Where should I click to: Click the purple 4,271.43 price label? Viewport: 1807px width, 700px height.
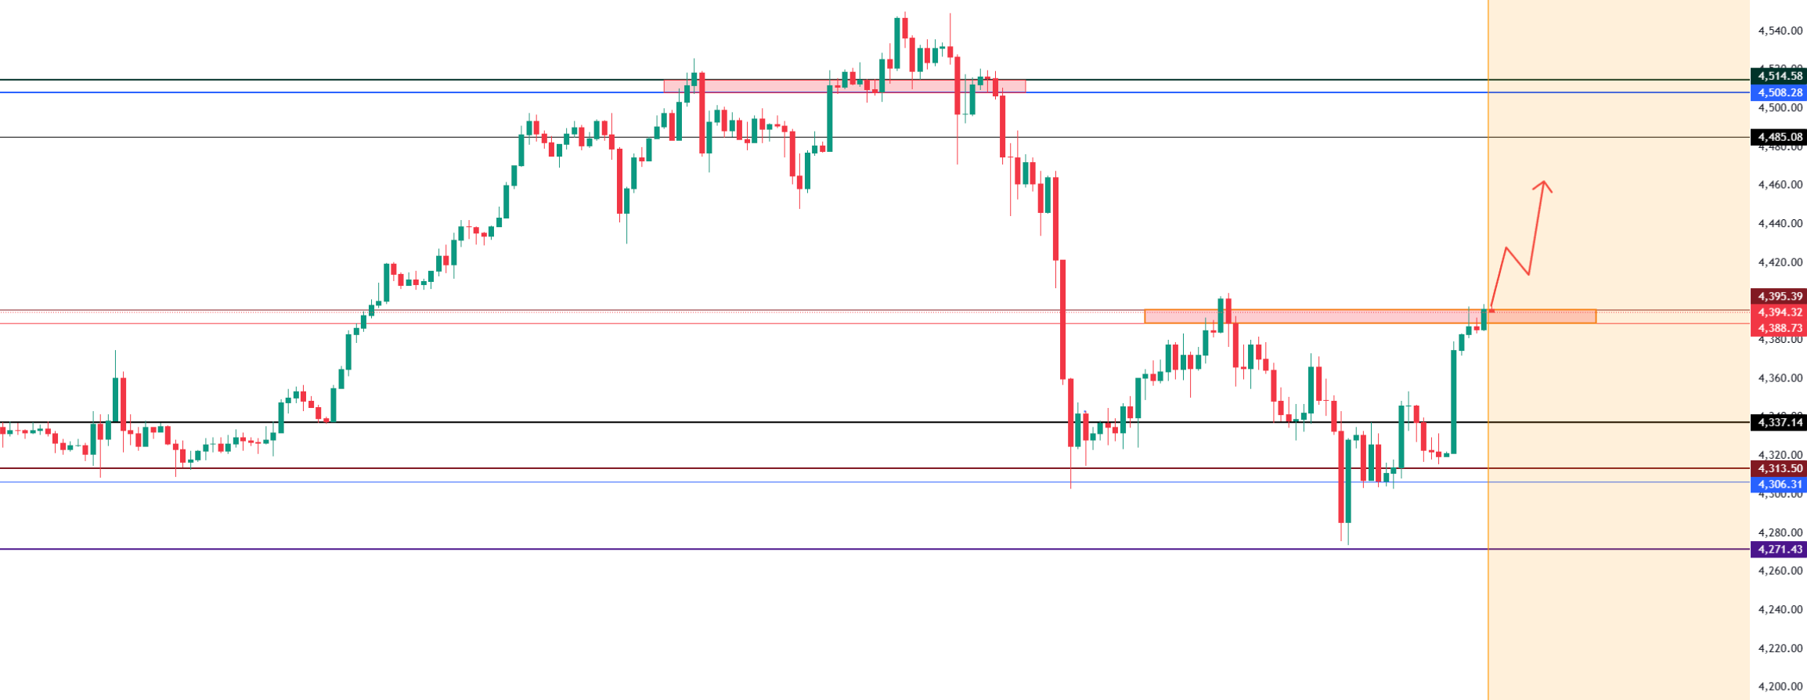(1778, 549)
